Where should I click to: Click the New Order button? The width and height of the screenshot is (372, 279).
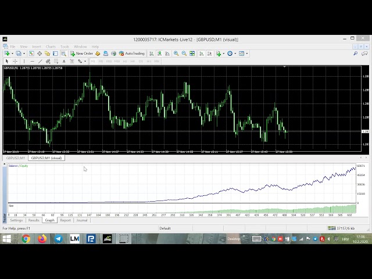82,53
